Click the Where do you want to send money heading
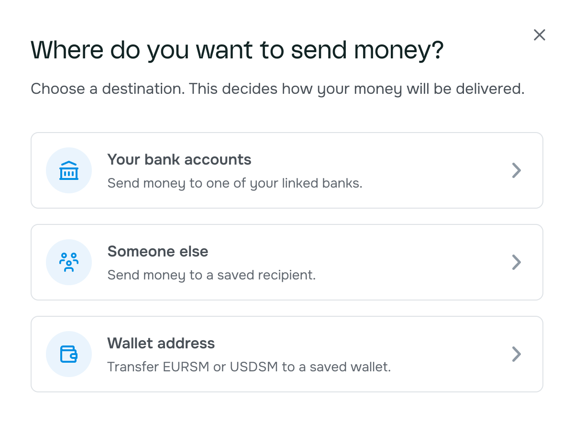The height and width of the screenshot is (423, 574). 238,49
